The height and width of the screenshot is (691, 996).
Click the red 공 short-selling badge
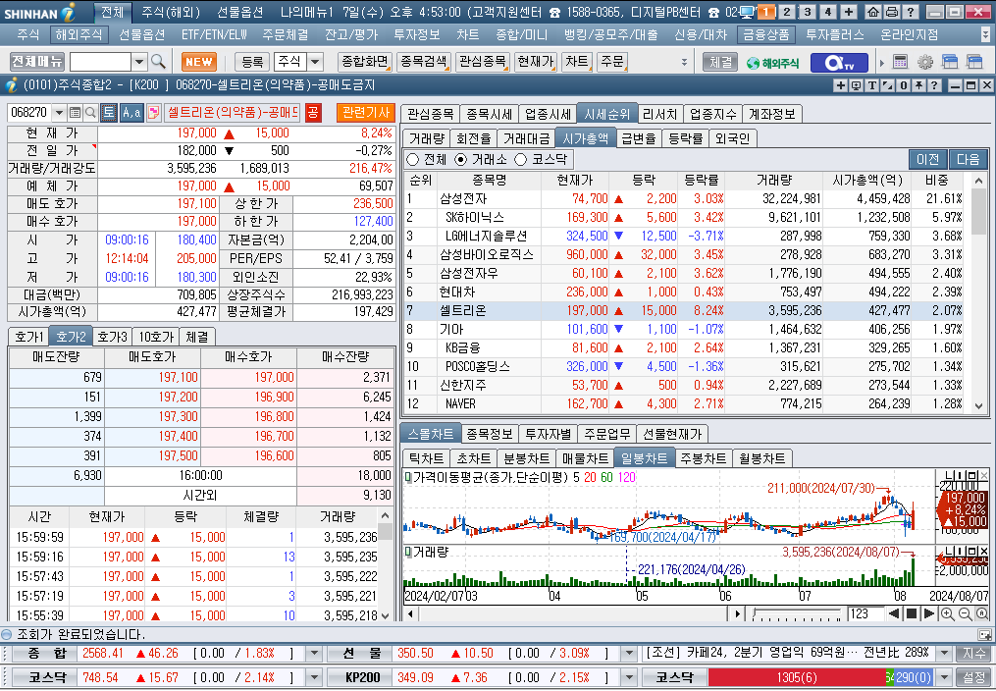coord(312,113)
